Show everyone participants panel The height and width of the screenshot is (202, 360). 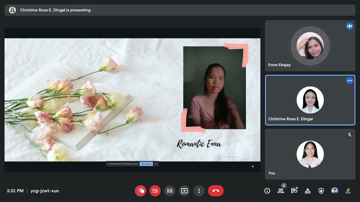click(281, 191)
